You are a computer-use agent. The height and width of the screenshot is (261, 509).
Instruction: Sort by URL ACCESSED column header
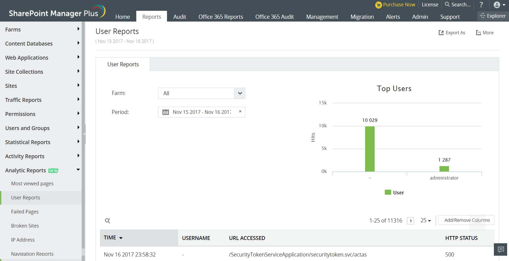point(247,238)
